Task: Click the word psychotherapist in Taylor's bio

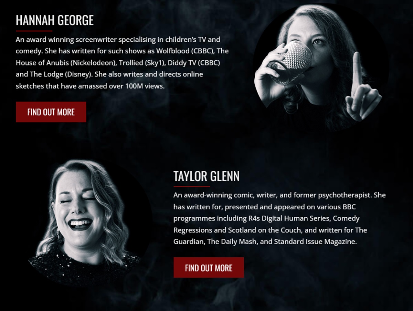Action: (x=345, y=196)
